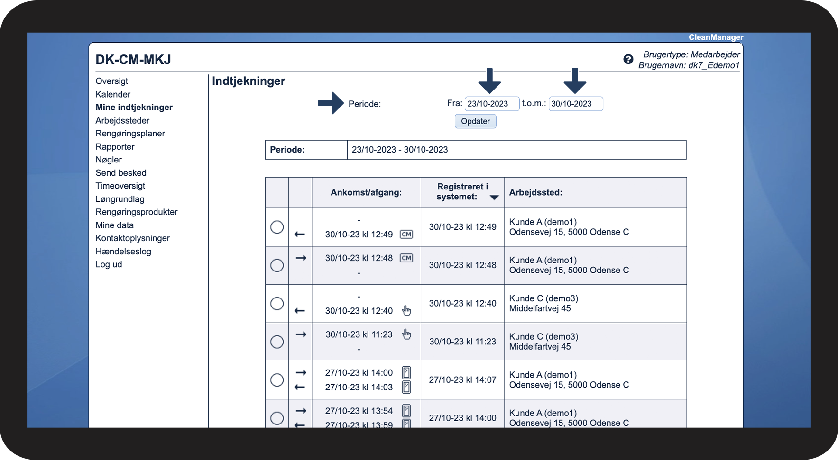Go to Rengøringsplaner in the sidebar
The height and width of the screenshot is (460, 838).
coord(130,134)
